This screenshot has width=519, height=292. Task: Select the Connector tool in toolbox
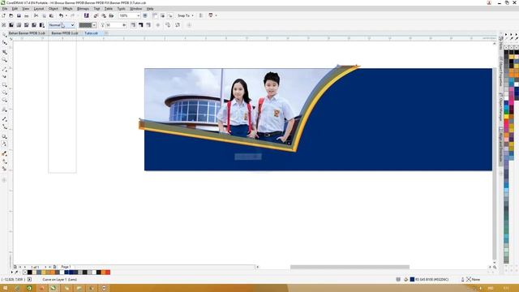click(x=4, y=127)
